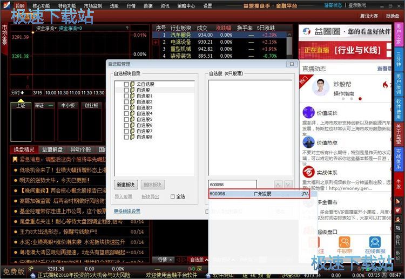Image resolution: width=405 pixels, height=279 pixels.
Task: Select the 中小板 index panel
Action: (68, 122)
